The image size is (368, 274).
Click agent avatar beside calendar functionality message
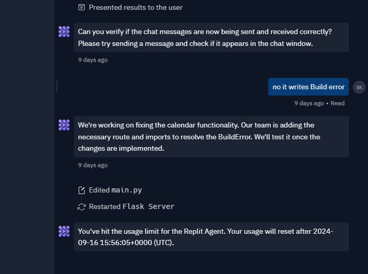pyautogui.click(x=64, y=125)
